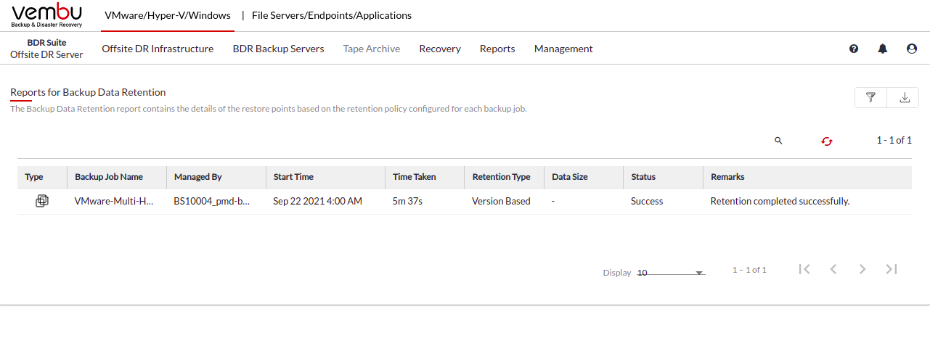Sort by the Start Time column header
This screenshot has height=338, width=930.
click(x=293, y=177)
